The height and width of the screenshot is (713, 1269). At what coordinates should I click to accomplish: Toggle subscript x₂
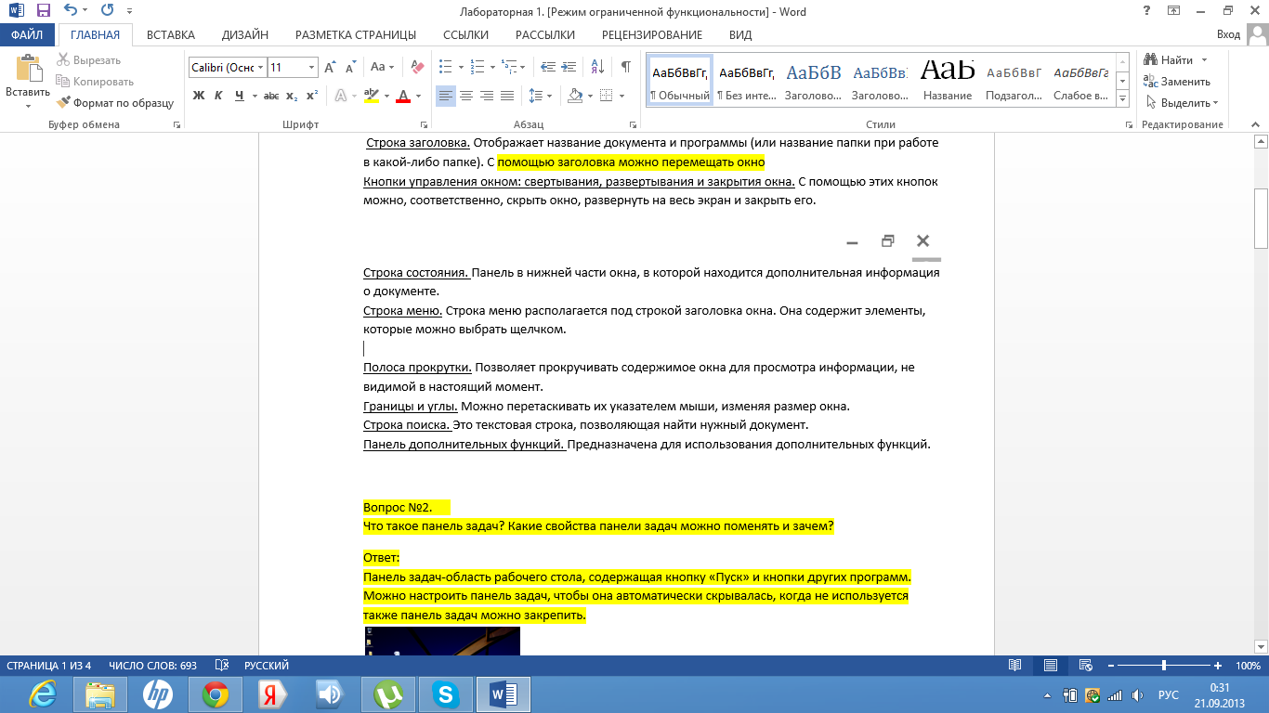tap(292, 96)
